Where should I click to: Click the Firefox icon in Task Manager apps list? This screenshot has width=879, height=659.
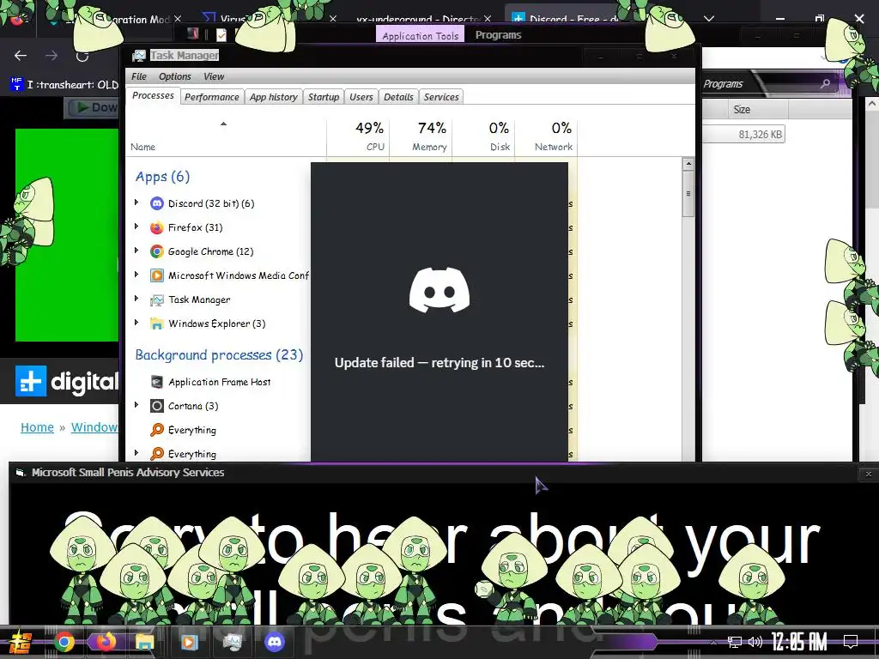(x=157, y=227)
